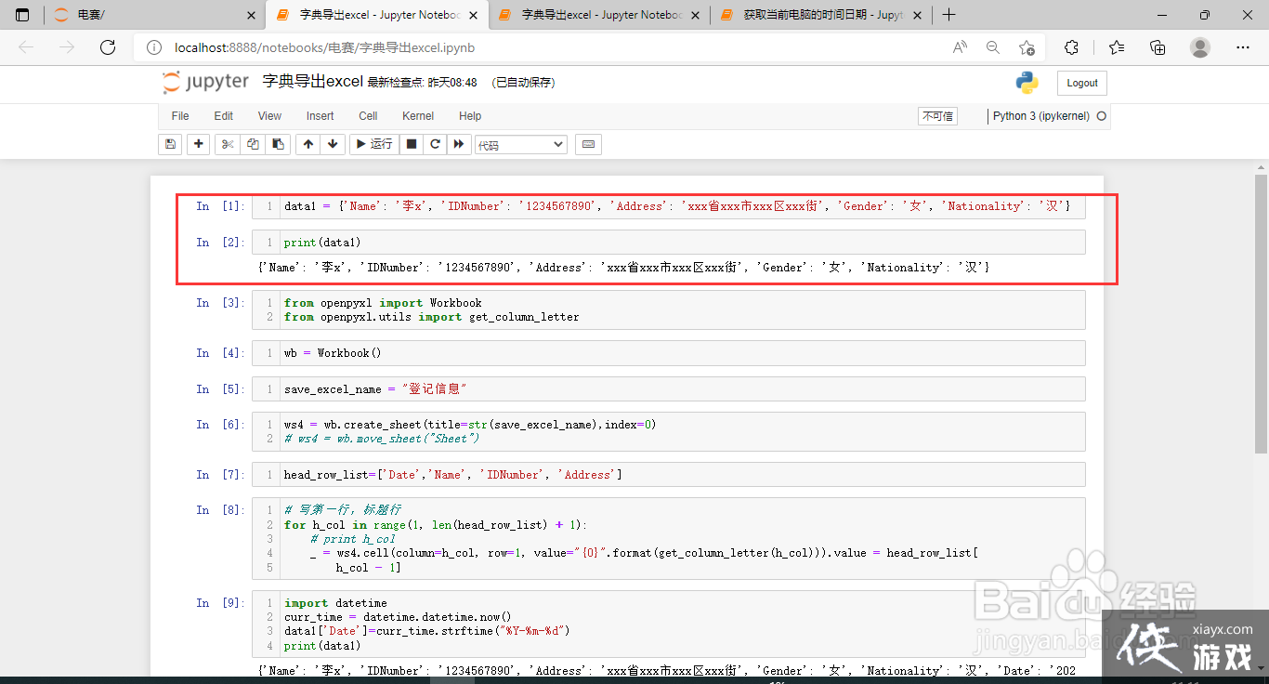
Task: Click the Jupyter logo
Action: (x=205, y=83)
